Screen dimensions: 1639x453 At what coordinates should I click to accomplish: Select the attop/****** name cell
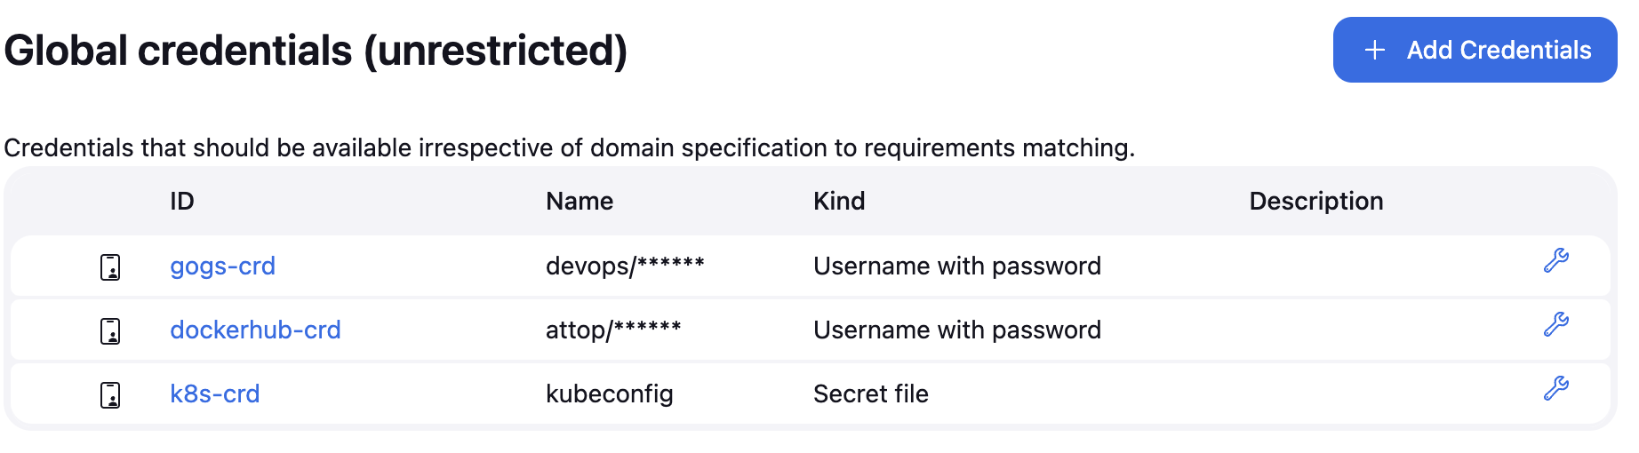[x=612, y=330]
